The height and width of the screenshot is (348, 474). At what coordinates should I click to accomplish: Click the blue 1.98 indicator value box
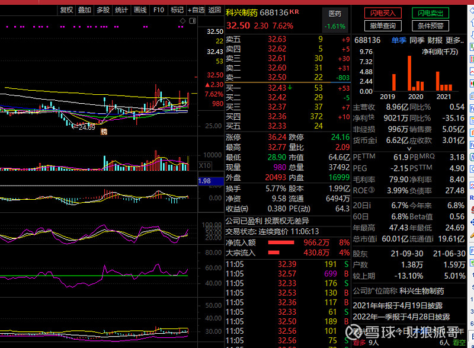(211, 181)
